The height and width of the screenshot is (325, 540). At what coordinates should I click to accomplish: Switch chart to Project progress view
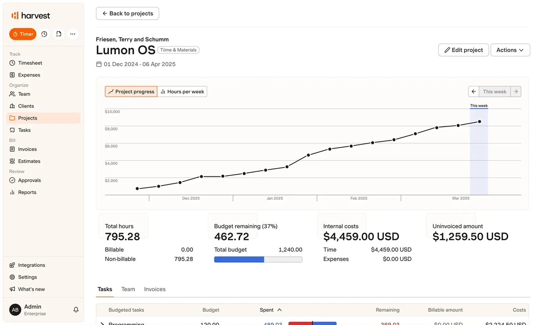(131, 92)
